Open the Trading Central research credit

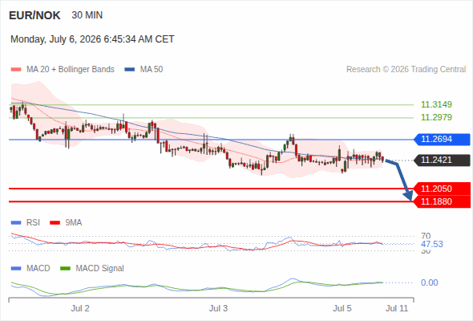click(x=406, y=70)
